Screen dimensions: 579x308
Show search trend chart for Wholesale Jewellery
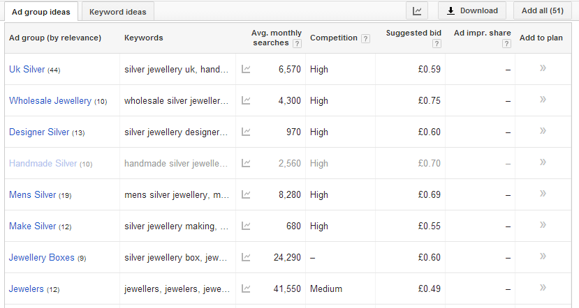point(246,100)
